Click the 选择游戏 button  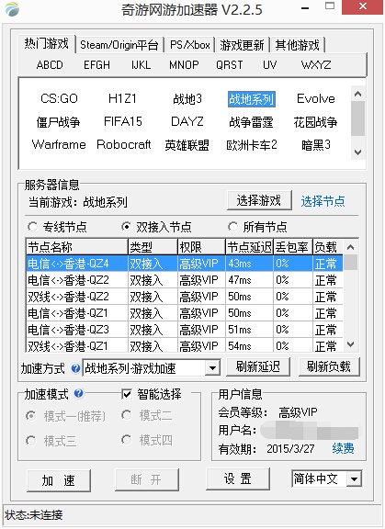(x=259, y=200)
